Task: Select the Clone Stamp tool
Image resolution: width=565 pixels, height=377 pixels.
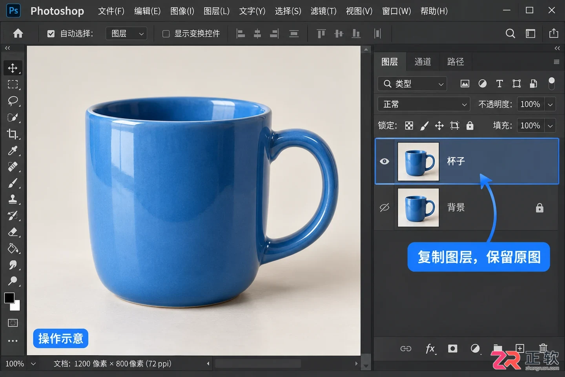Action: [13, 199]
